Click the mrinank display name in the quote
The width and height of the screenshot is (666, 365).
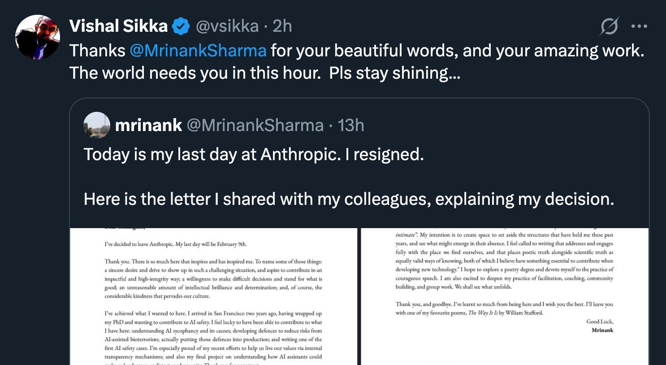tap(148, 126)
